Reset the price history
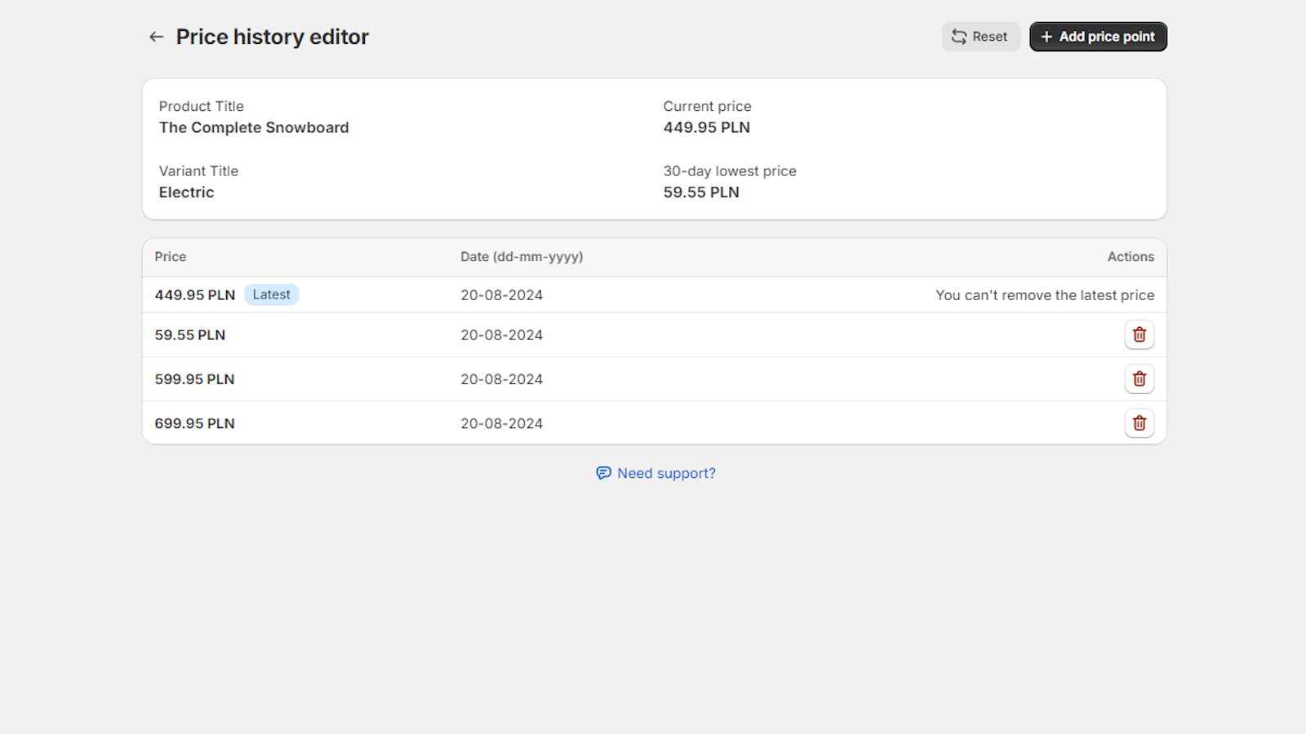Image resolution: width=1306 pixels, height=734 pixels. [x=980, y=37]
